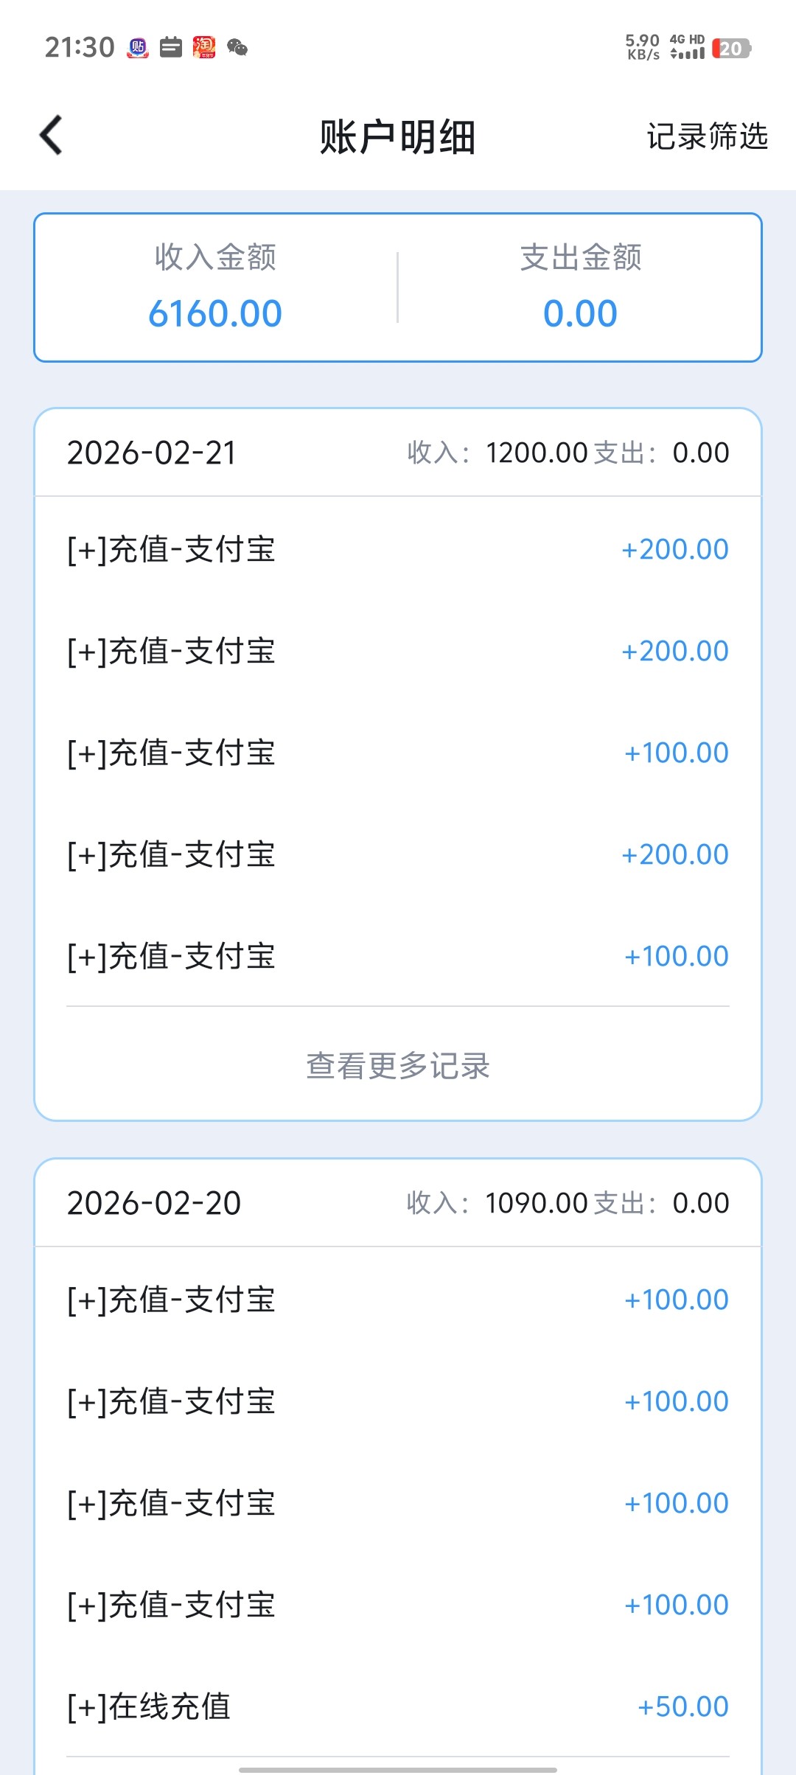Open first 充值-支付宝 record under 2026-02-21
Viewport: 796px width, 1775px height.
(x=398, y=550)
